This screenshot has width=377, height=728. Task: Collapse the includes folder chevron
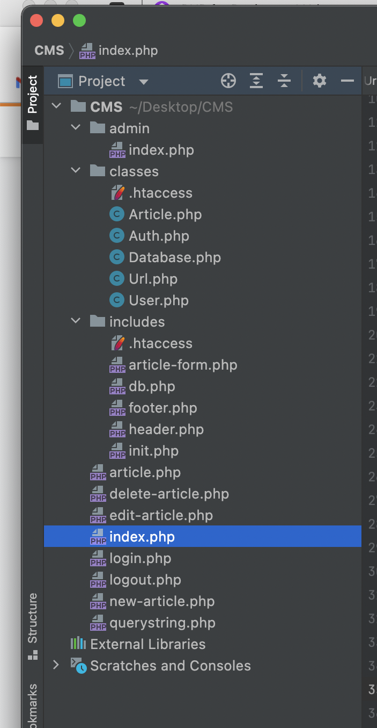76,321
